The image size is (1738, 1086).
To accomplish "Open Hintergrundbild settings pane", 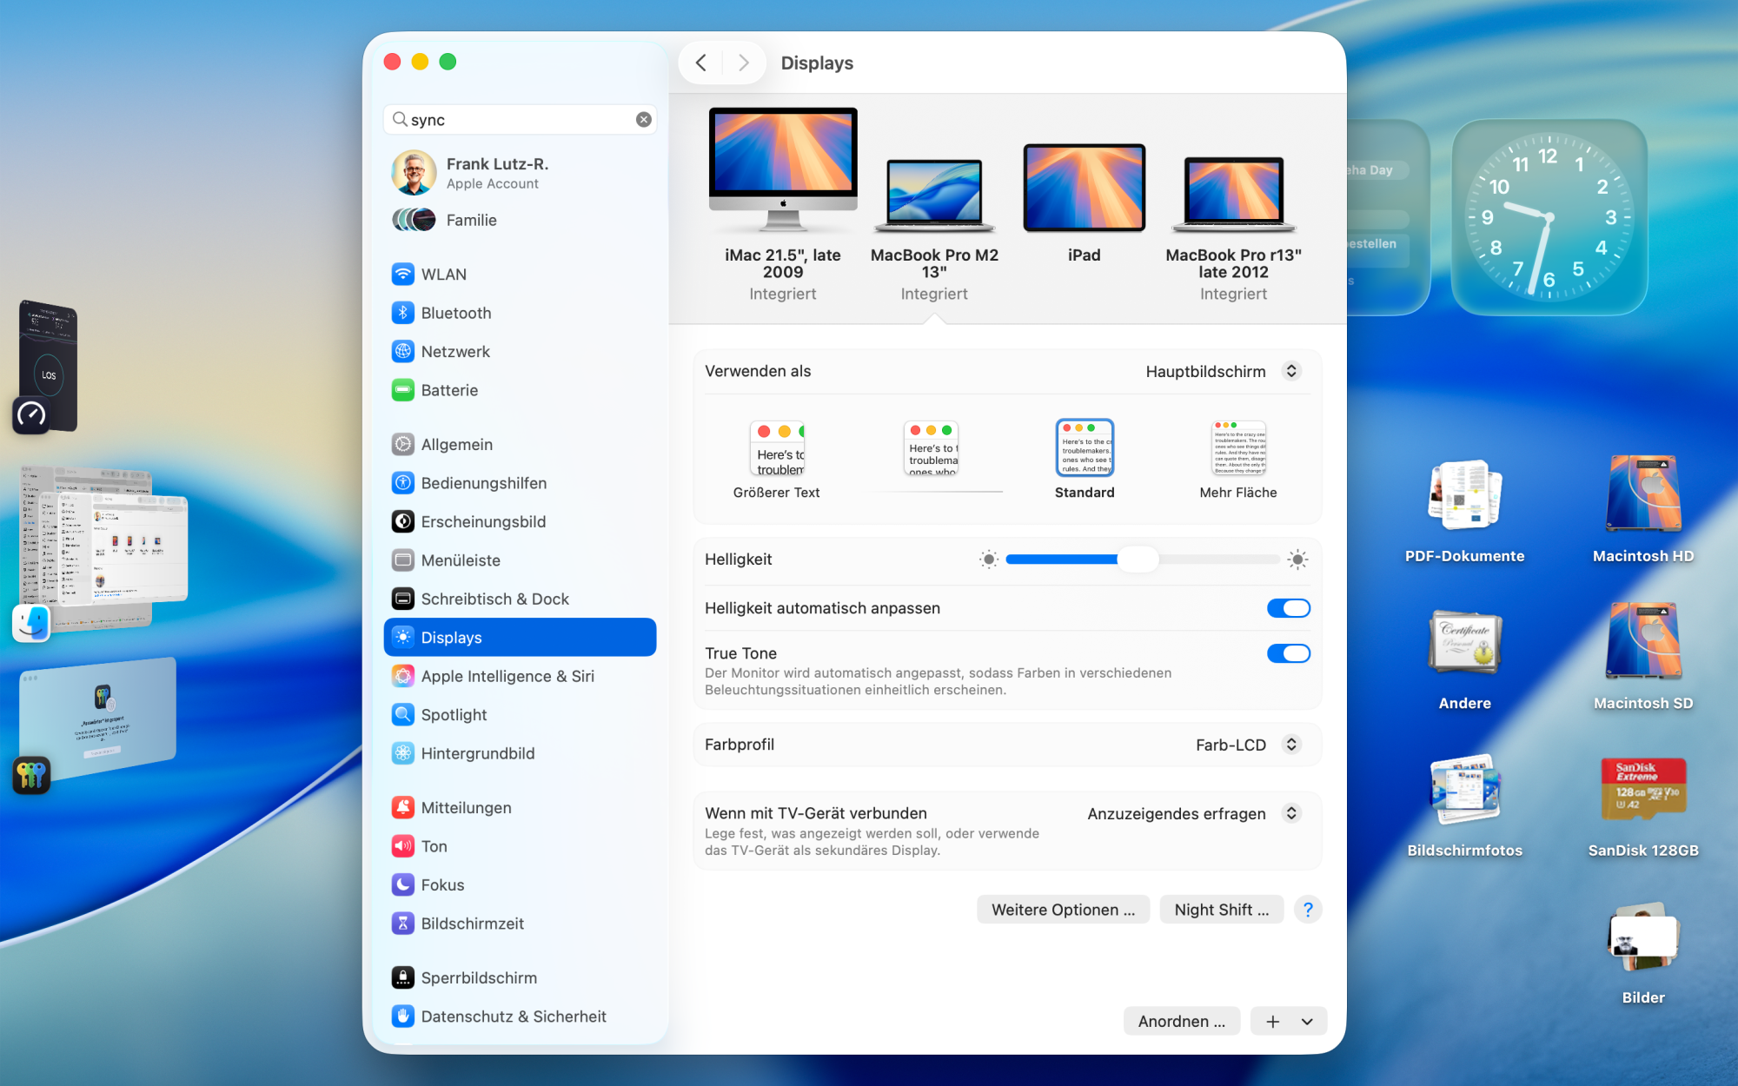I will [477, 753].
